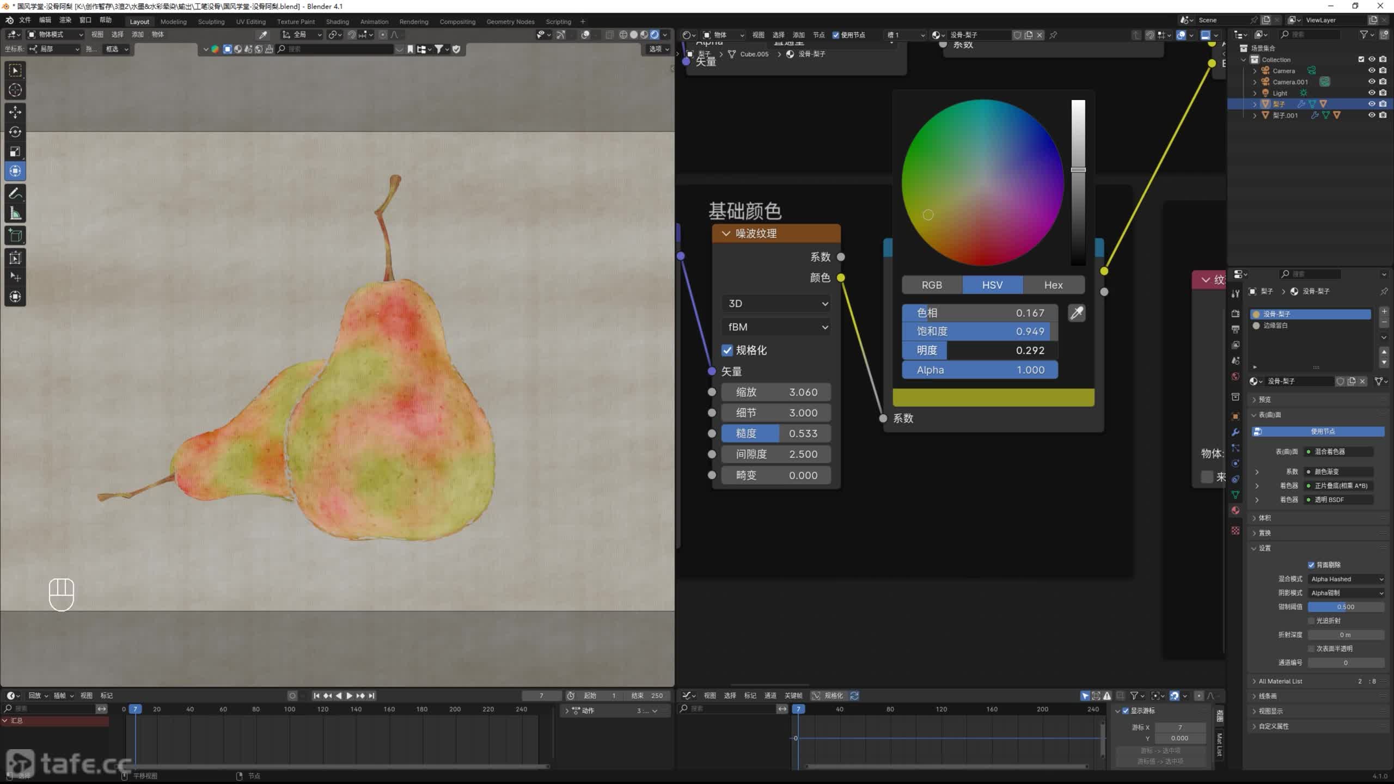Select the 边缘留白 material slot
The image size is (1394, 784).
(1275, 326)
